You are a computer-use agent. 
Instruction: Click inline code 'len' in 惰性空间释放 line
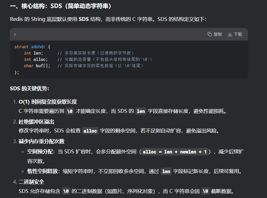tap(166, 171)
